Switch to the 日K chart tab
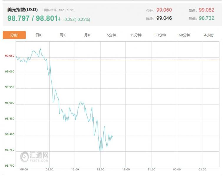This screenshot has height=176, width=223. [x=39, y=35]
